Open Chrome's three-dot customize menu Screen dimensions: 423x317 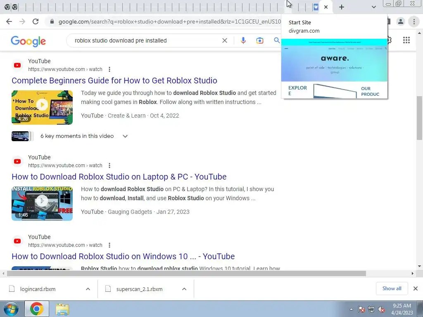pos(414,21)
